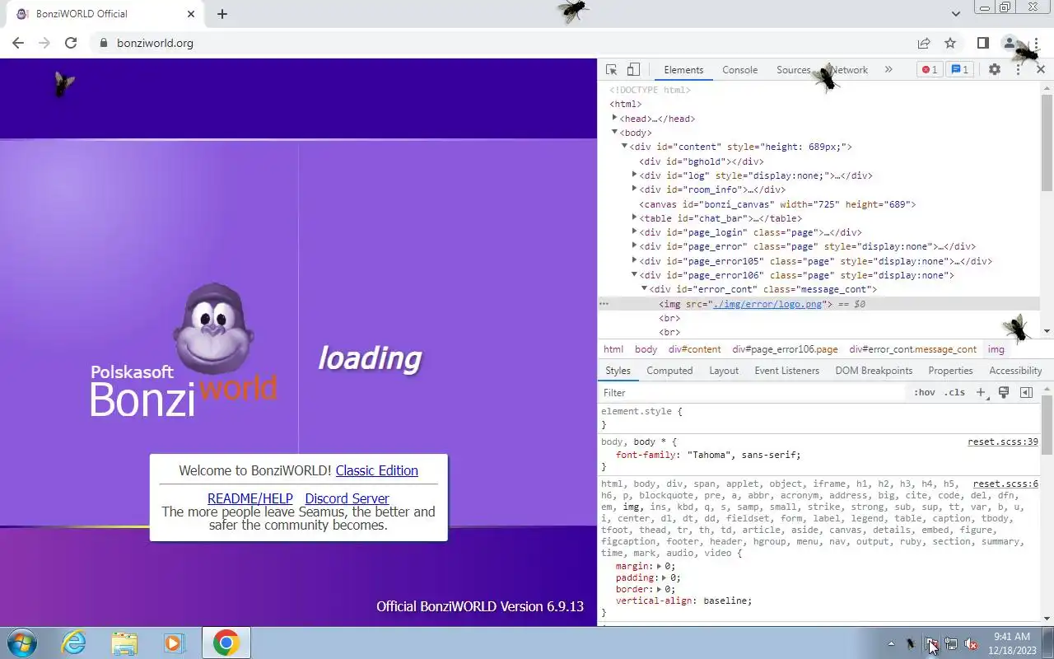The image size is (1054, 659).
Task: Open the Discord Server link
Action: pyautogui.click(x=347, y=498)
